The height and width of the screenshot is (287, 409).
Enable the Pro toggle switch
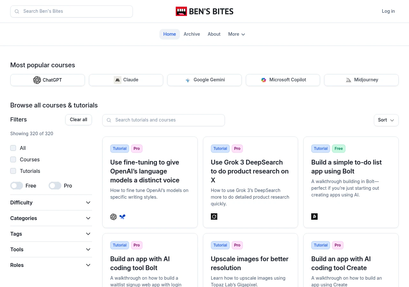point(55,186)
